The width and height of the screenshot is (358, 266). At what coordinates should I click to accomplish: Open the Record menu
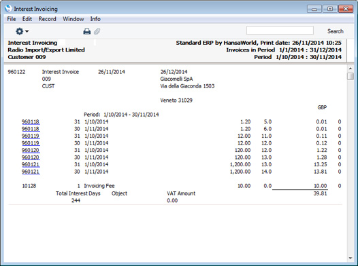pyautogui.click(x=47, y=19)
